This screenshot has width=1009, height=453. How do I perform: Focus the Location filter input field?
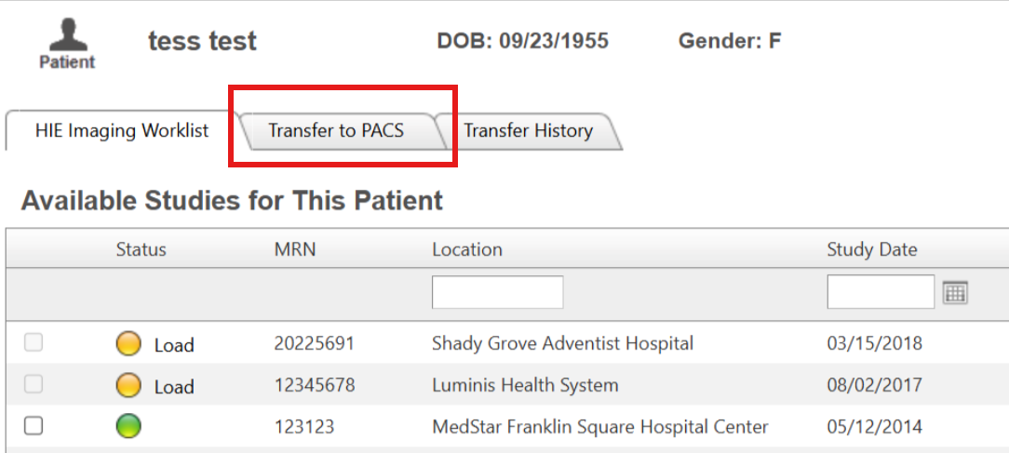(497, 292)
